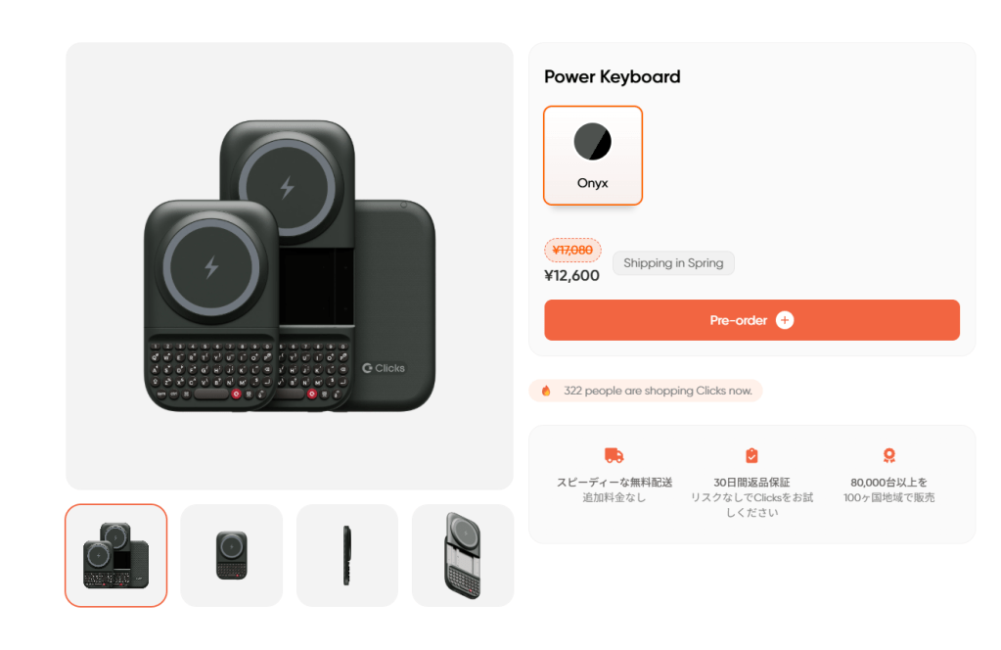This screenshot has height=650, width=1001.
Task: Open the angled keyboard slider thumbnail
Action: (x=463, y=555)
